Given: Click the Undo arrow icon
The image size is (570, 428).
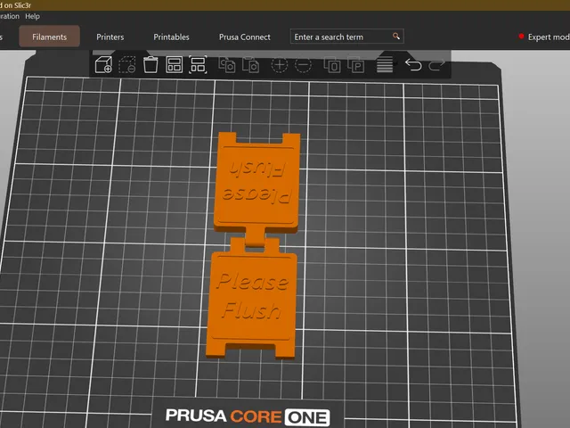Looking at the screenshot, I should (413, 65).
